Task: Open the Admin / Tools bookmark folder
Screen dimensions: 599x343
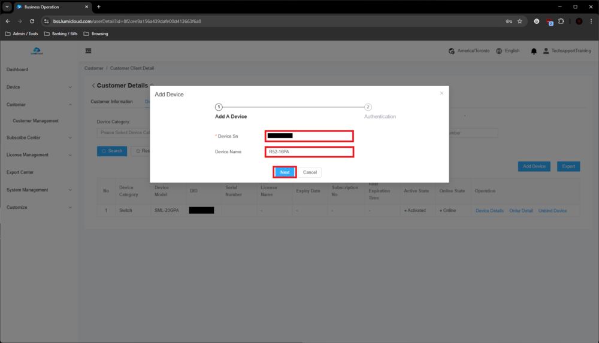Action: tap(22, 34)
